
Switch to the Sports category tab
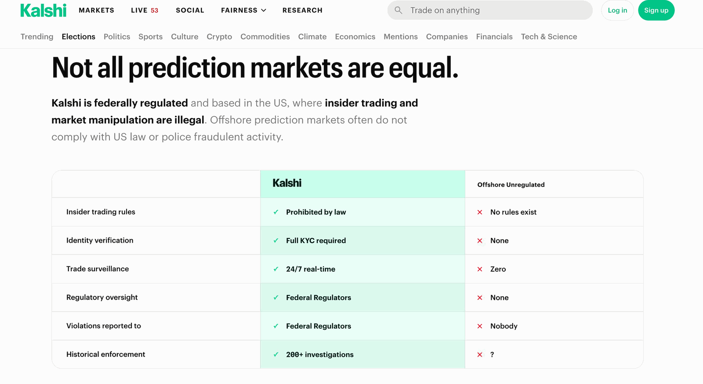click(150, 36)
